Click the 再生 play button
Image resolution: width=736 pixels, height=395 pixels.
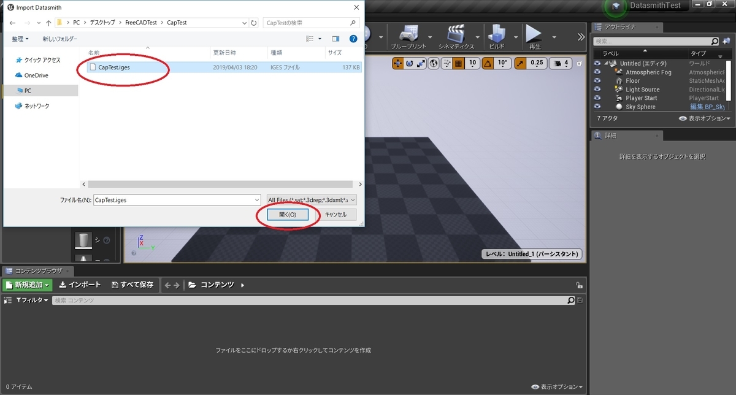pyautogui.click(x=535, y=37)
